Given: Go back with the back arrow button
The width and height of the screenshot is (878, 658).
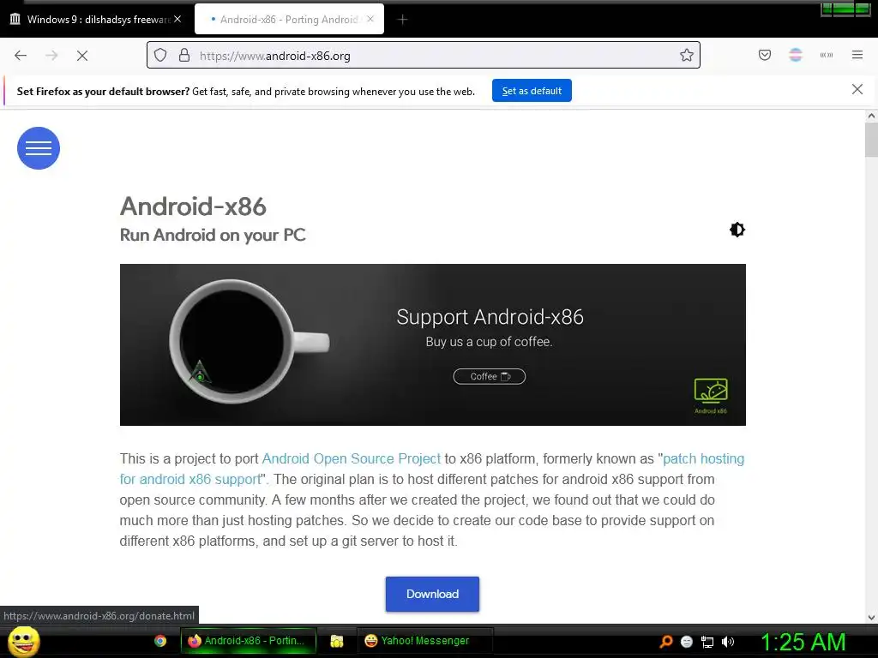Looking at the screenshot, I should [x=21, y=56].
